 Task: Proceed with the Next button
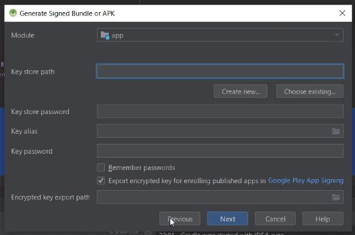pos(227,219)
